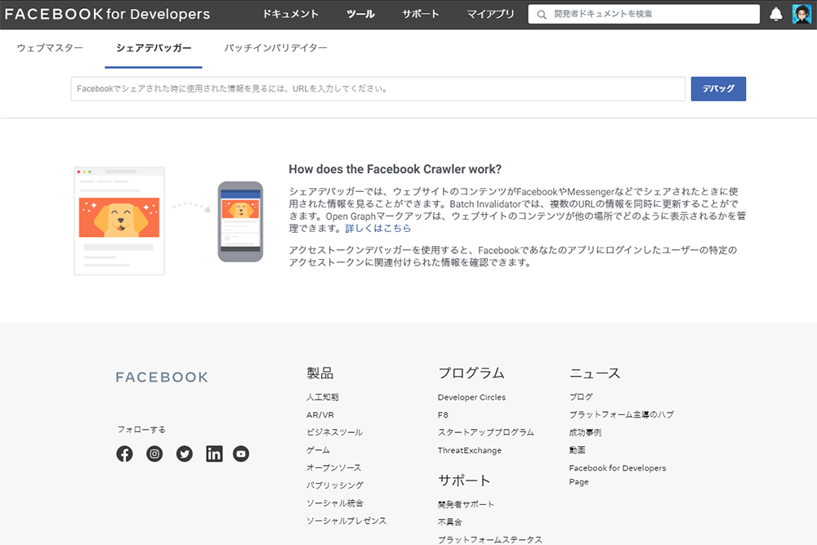Open the AR/VR product link
Viewport: 817px width, 545px height.
[x=320, y=415]
